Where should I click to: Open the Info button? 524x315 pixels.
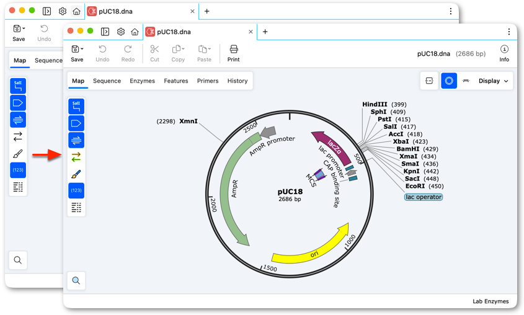click(x=504, y=53)
